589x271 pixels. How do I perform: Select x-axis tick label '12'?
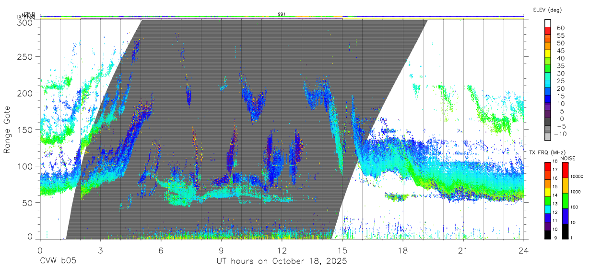(282, 250)
